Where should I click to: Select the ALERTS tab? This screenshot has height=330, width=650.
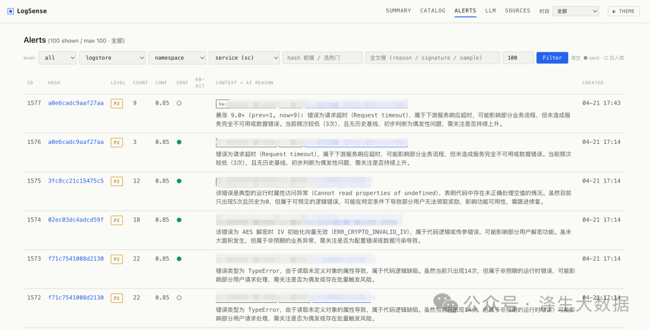tap(465, 11)
